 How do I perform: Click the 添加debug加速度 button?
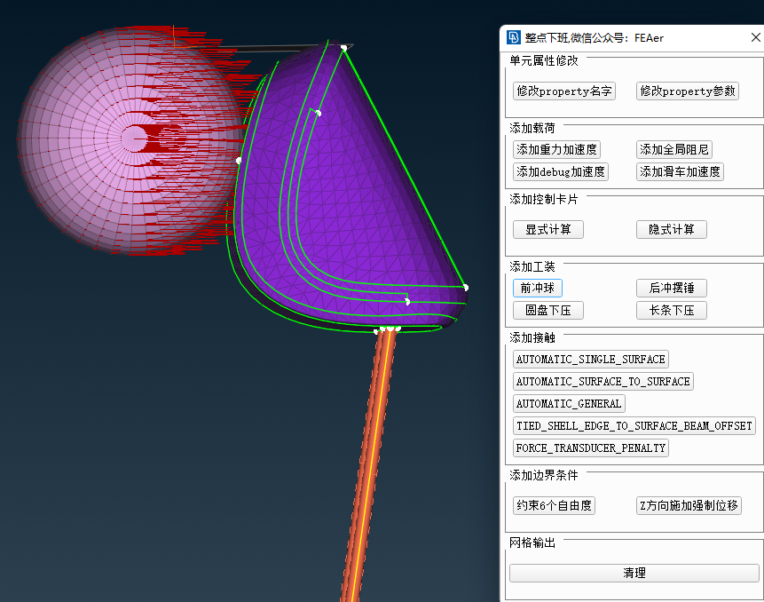tap(560, 171)
